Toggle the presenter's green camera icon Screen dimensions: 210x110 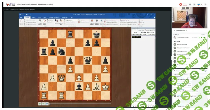pyautogui.click(x=202, y=38)
